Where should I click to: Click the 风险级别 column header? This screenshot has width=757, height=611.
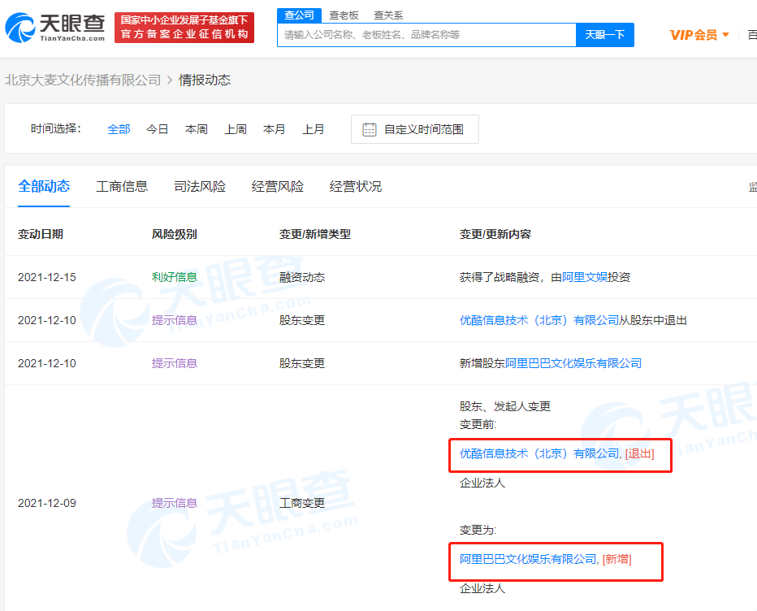click(x=175, y=234)
